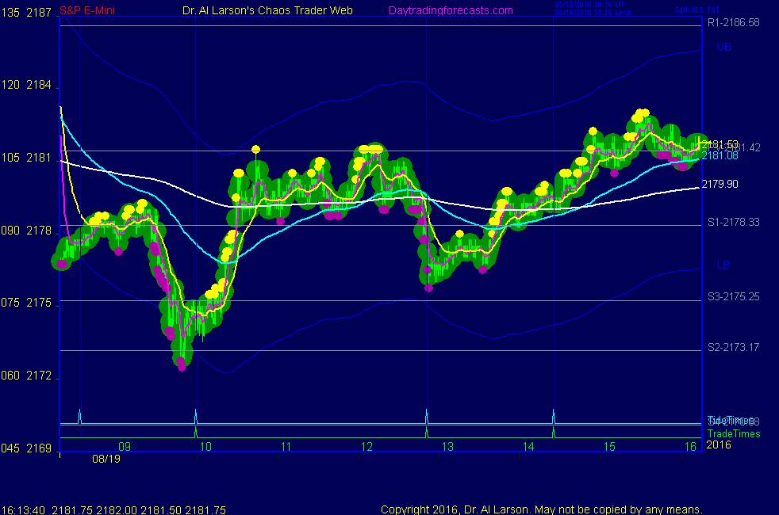Click the '105 2181' price axis label
This screenshot has height=515, width=779.
(26, 158)
